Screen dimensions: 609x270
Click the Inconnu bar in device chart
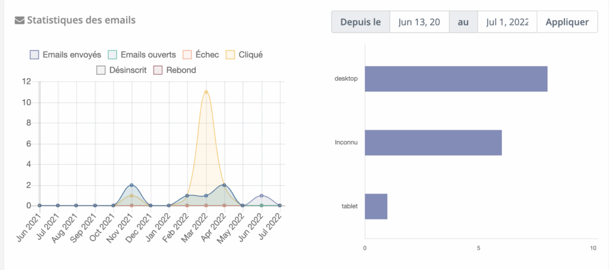point(433,142)
